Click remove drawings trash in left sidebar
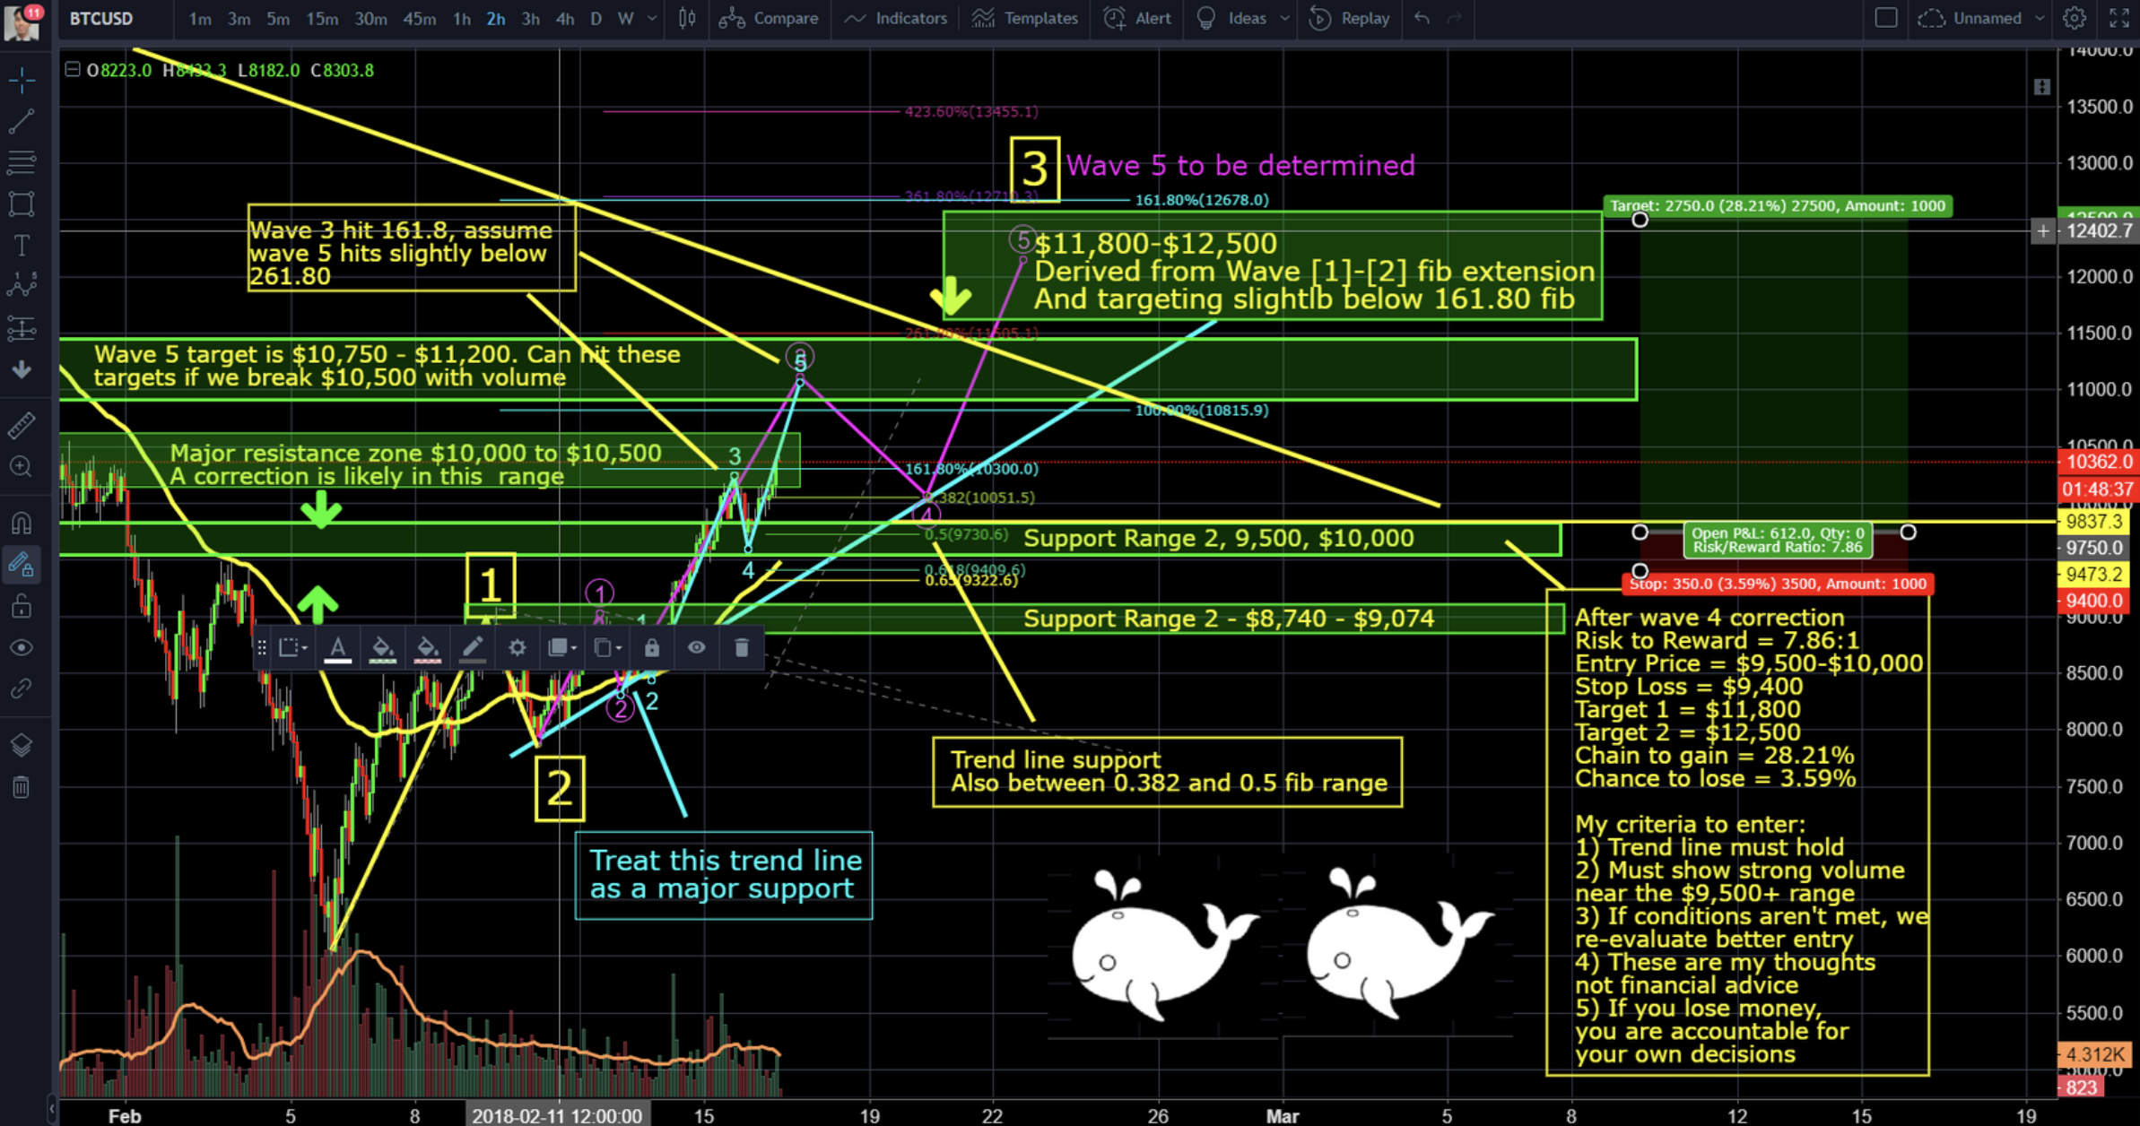The height and width of the screenshot is (1126, 2140). (22, 787)
